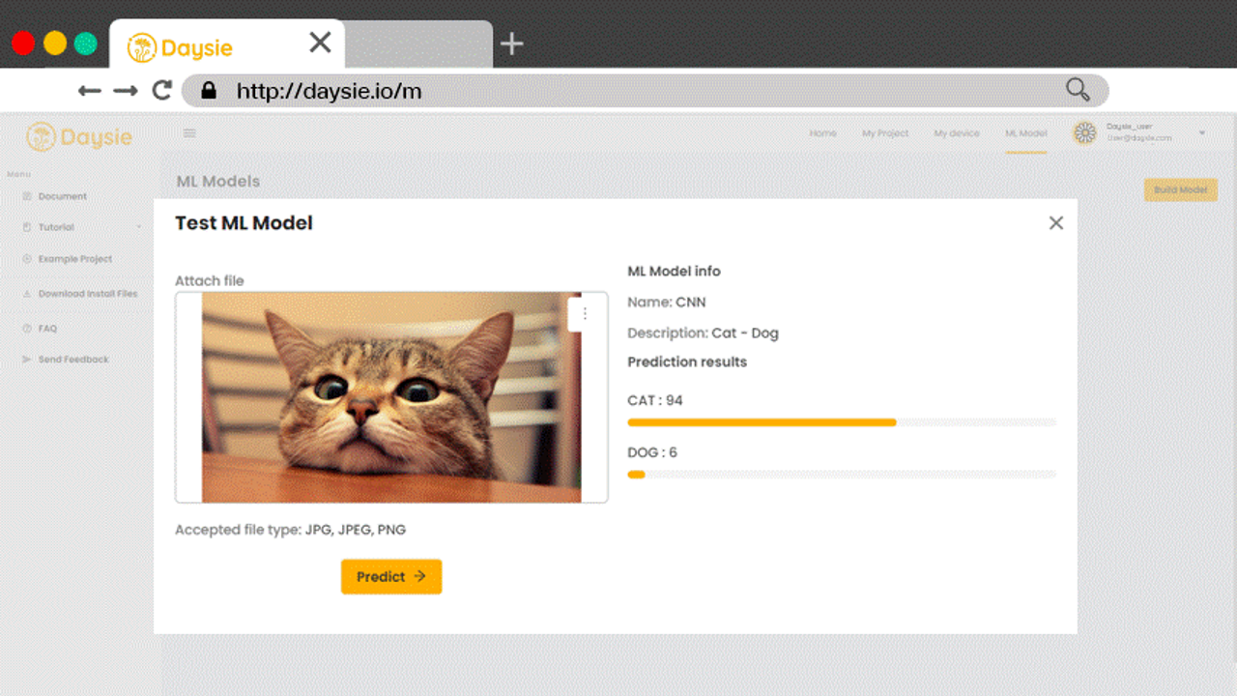Click the green window maximize dot

coord(86,43)
